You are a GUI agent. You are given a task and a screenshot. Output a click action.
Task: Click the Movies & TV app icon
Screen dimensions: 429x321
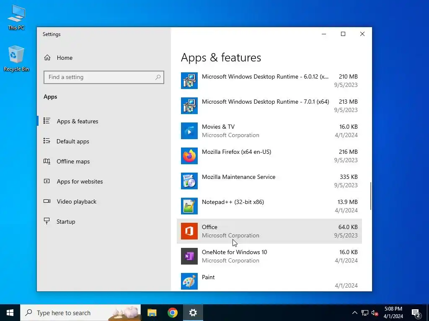point(189,131)
